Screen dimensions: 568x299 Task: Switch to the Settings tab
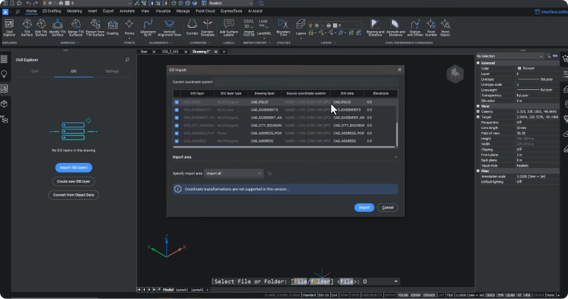click(x=112, y=72)
